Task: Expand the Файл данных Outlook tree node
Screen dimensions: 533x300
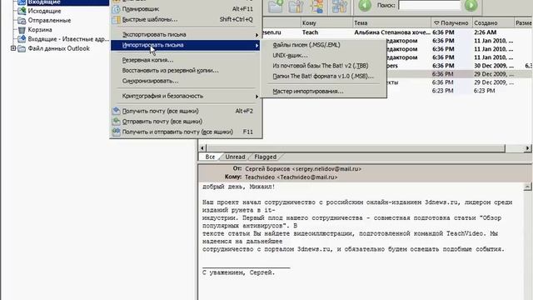Action: 13,48
